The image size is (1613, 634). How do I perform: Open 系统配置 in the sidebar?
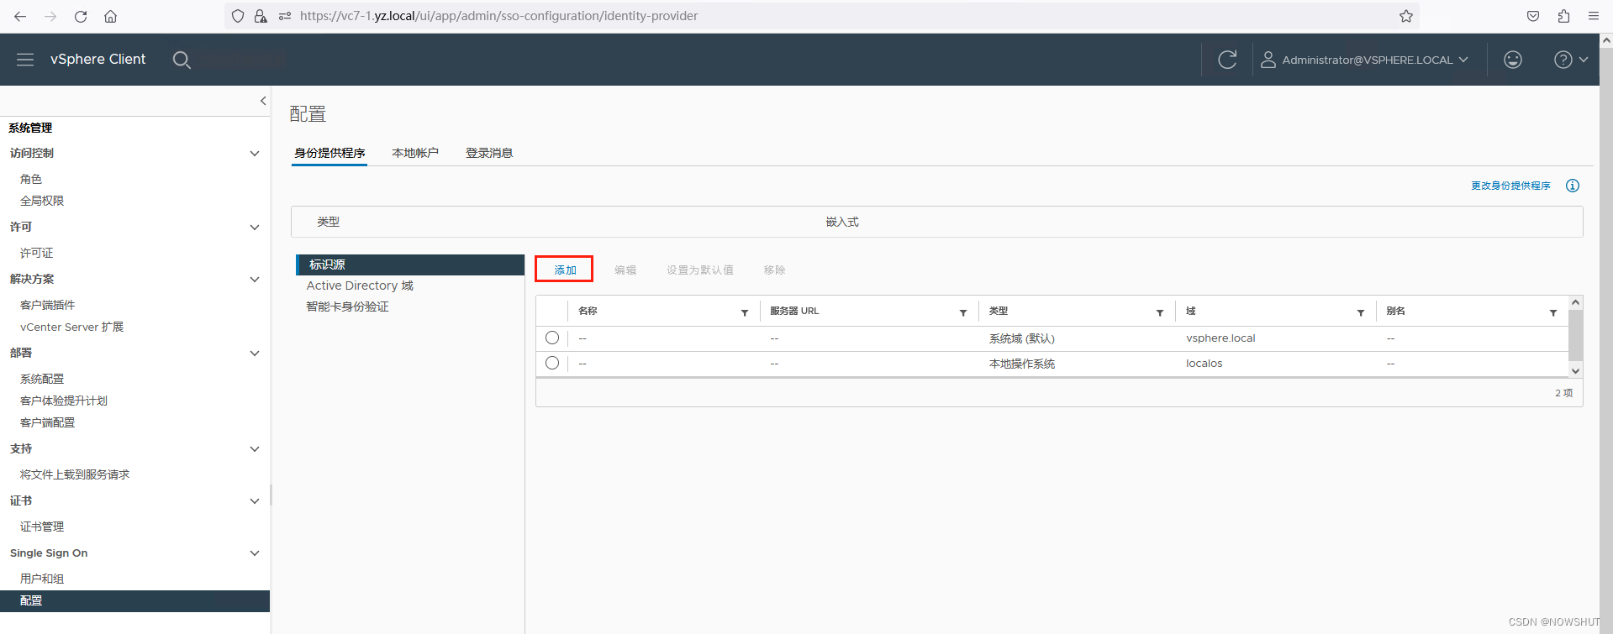[42, 379]
